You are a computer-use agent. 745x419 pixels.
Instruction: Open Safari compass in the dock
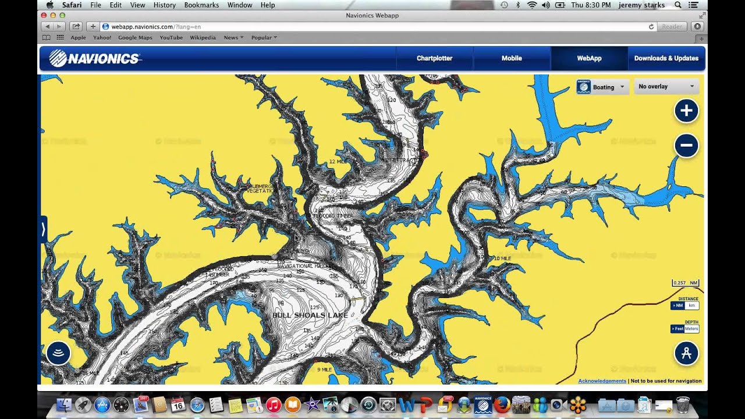click(x=197, y=404)
